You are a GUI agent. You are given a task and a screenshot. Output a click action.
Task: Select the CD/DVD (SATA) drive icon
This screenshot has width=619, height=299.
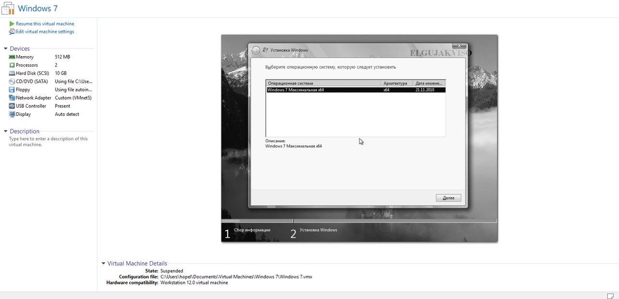(12, 82)
